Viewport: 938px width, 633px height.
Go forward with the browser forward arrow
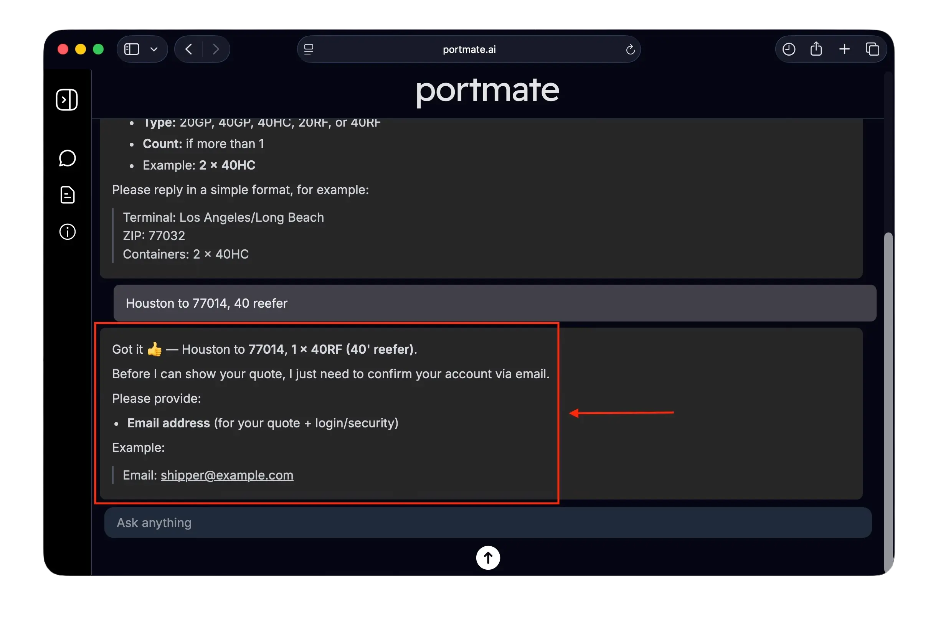(216, 49)
